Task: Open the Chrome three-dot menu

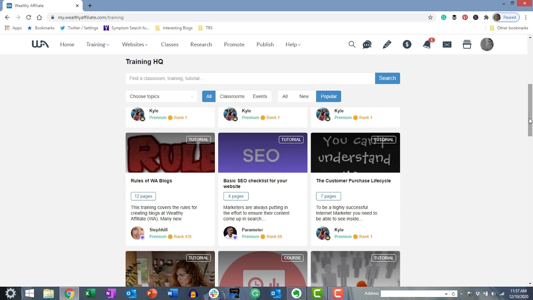Action: 526,17
